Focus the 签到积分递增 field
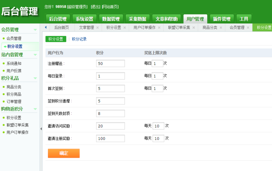 tap(110, 101)
